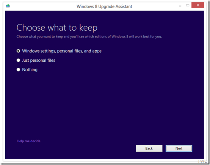The width and height of the screenshot is (210, 165).
Task: Minimize the Upgrade Assistant window
Action: coord(180,6)
